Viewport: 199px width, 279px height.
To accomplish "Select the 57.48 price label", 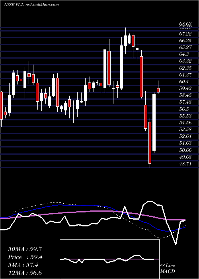I will tap(185, 102).
